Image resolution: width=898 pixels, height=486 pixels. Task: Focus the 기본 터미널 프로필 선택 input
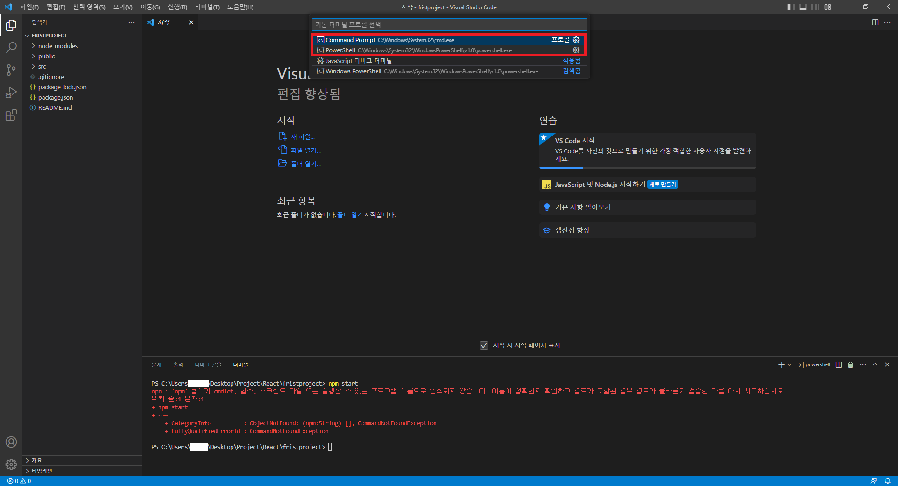(x=449, y=24)
